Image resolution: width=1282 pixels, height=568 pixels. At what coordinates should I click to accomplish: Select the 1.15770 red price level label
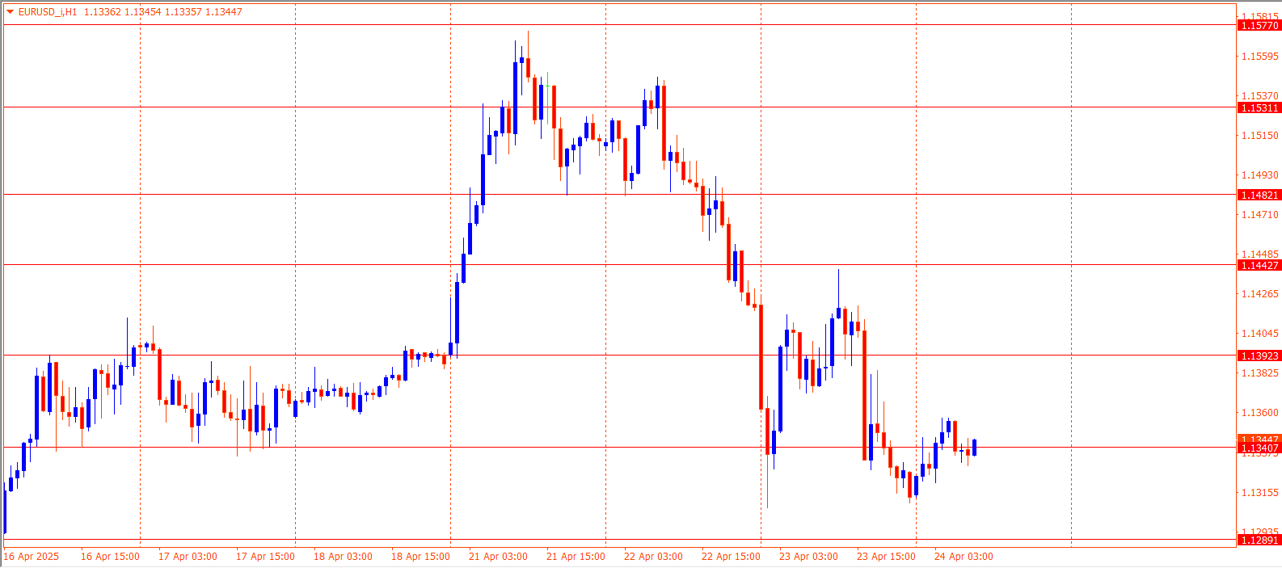coord(1259,26)
